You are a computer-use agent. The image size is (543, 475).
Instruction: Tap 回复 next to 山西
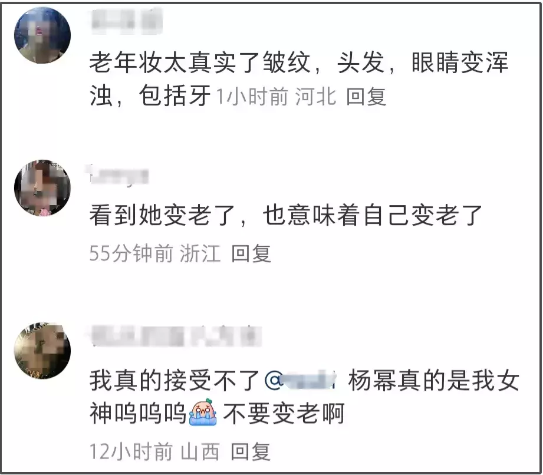(x=251, y=451)
